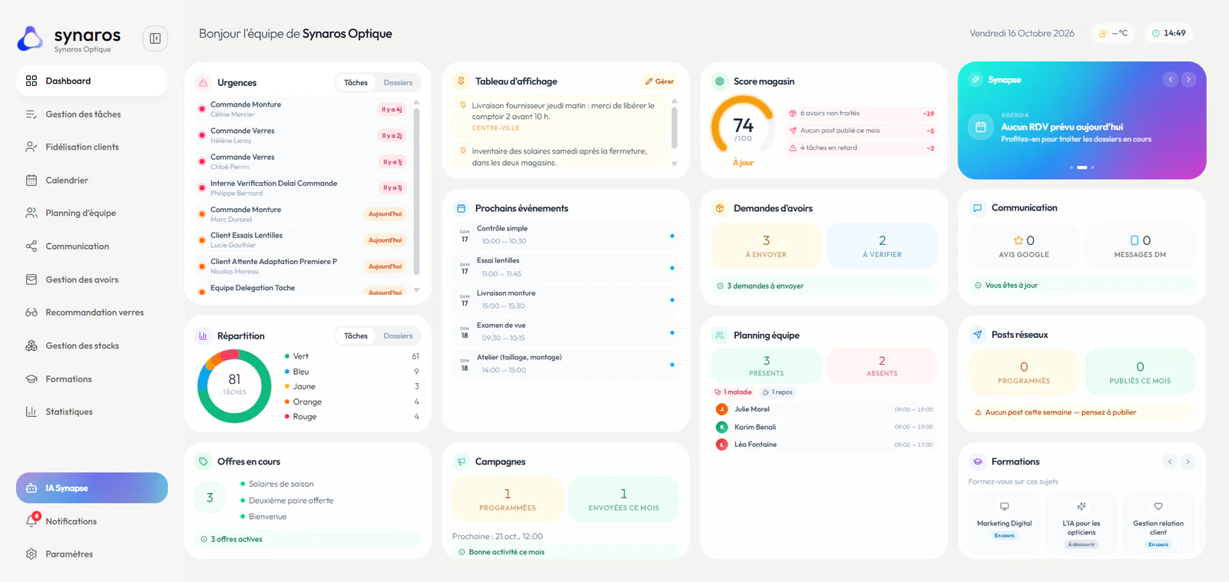Open the 2 À vérifier credits card
Screen dimensions: 1229x582
(882, 246)
